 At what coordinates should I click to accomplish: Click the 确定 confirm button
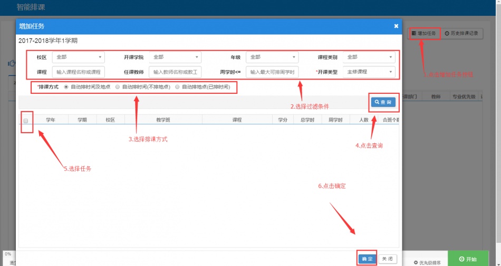tap(367, 259)
